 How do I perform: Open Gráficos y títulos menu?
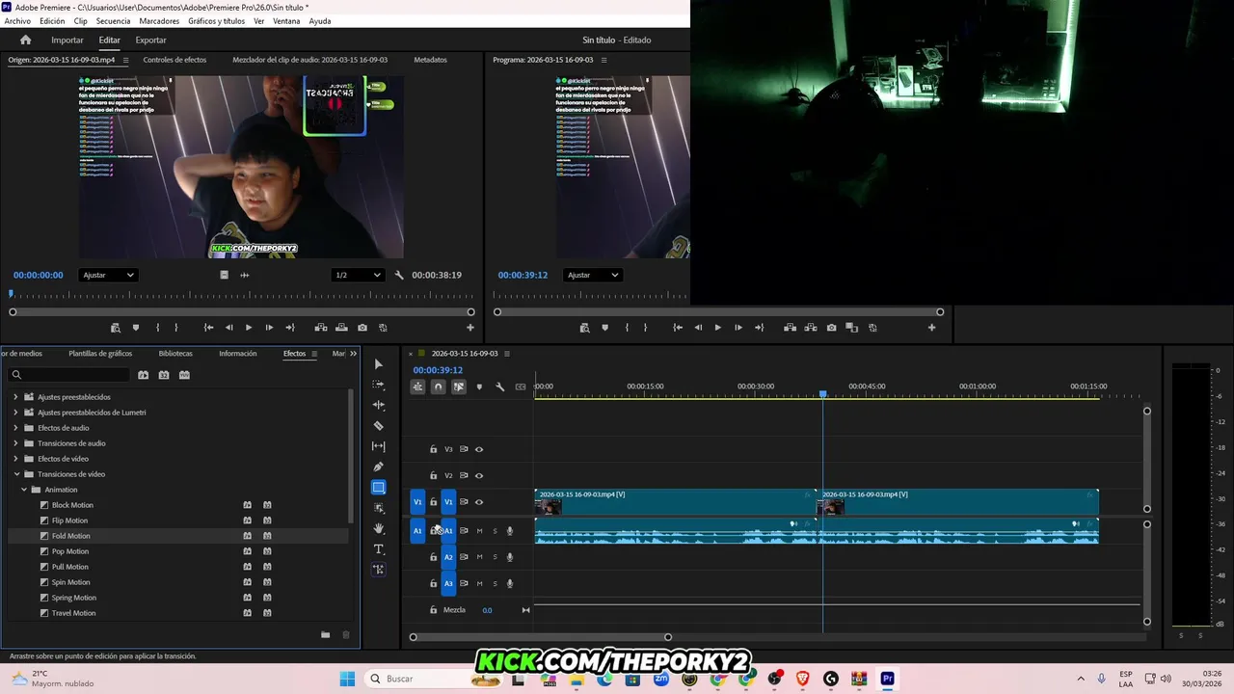[x=216, y=21]
